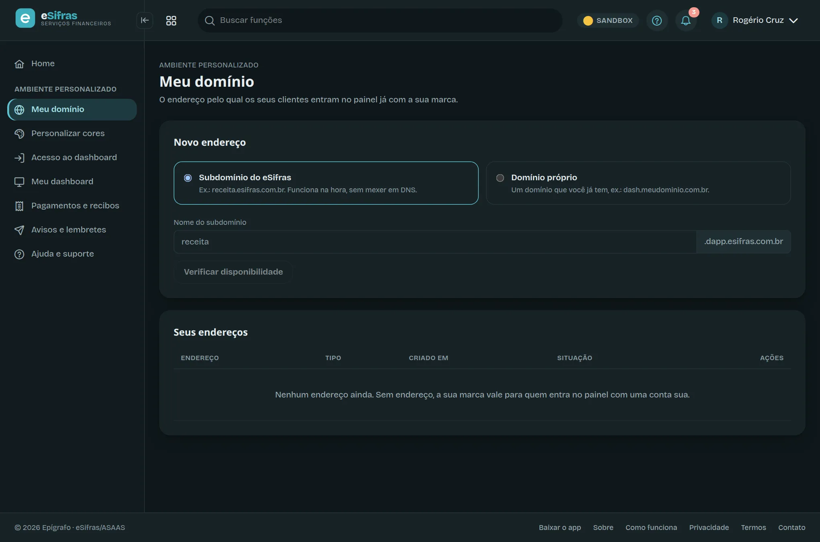Click the R user avatar
This screenshot has height=542, width=820.
coord(720,20)
